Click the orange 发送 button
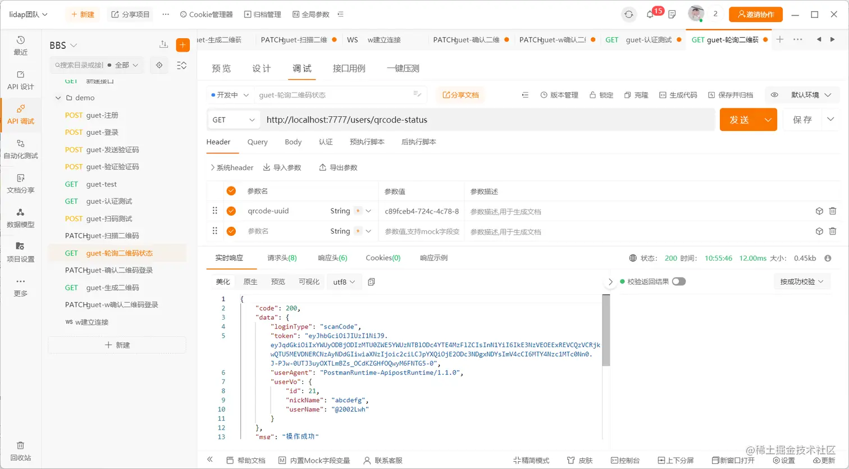 pos(740,120)
